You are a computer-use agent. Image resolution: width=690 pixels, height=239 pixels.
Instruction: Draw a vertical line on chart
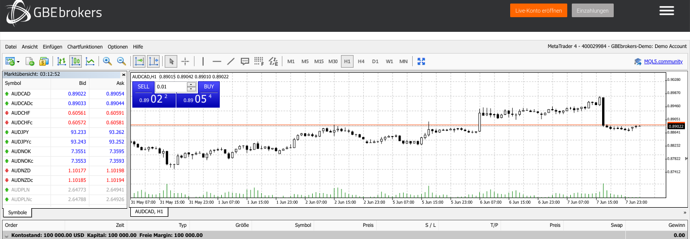click(203, 61)
